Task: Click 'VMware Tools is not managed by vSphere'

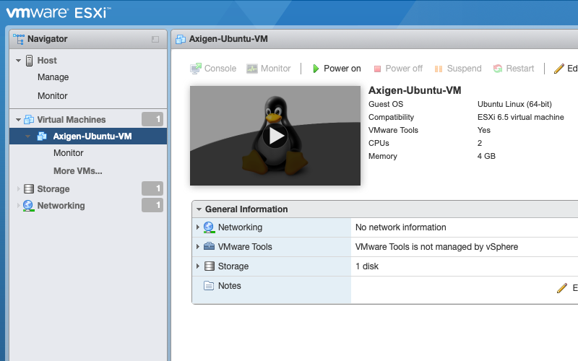Action: (436, 247)
